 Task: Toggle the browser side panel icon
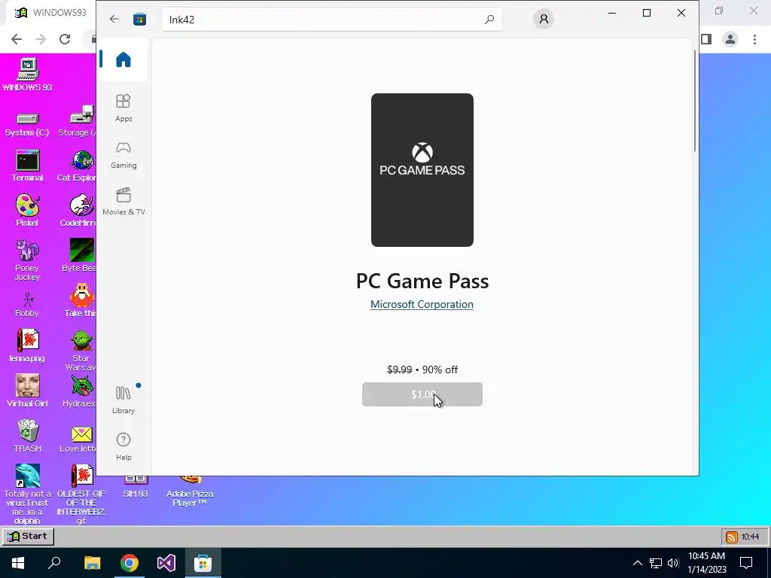click(x=706, y=39)
